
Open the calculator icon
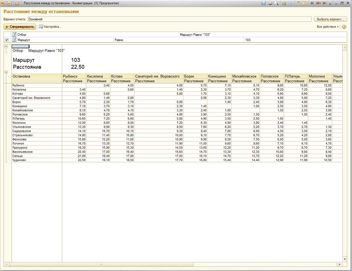tap(298, 4)
